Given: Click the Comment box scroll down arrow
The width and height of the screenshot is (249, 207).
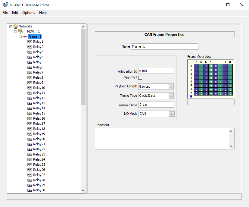Looking at the screenshot, I should tap(231, 146).
